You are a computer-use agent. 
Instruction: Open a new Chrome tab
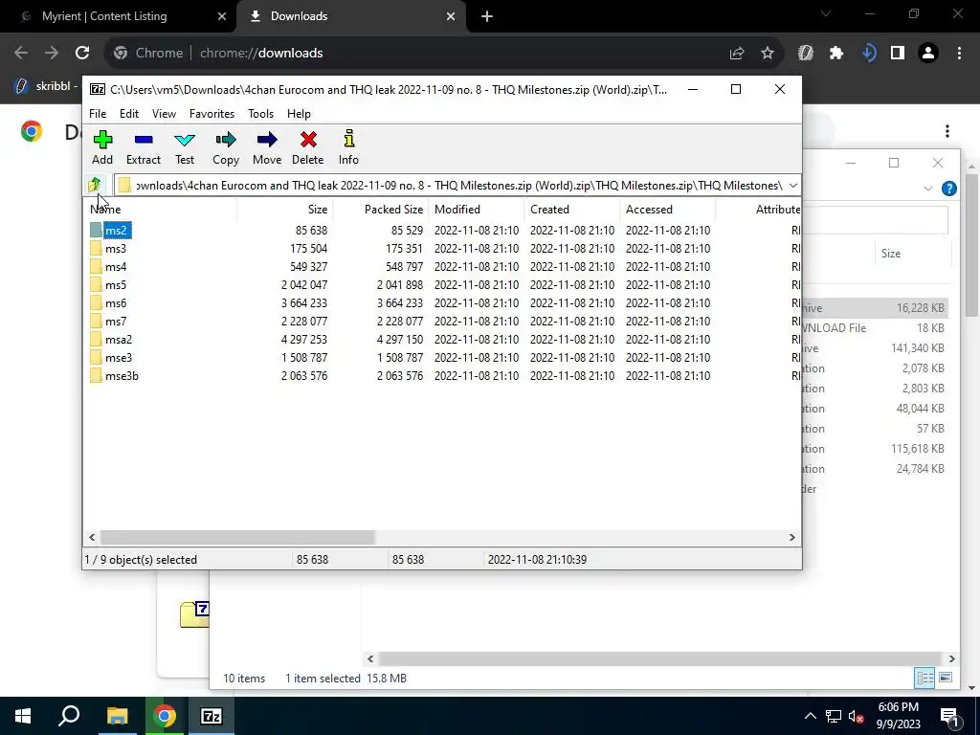(487, 16)
